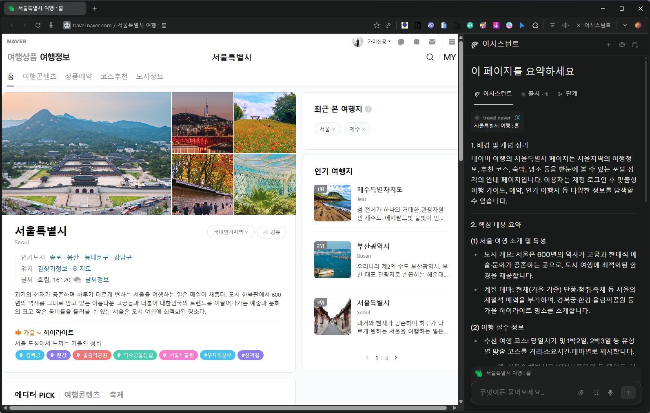This screenshot has height=413, width=650.
Task: Open the Naver mail envelope icon
Action: point(432,42)
